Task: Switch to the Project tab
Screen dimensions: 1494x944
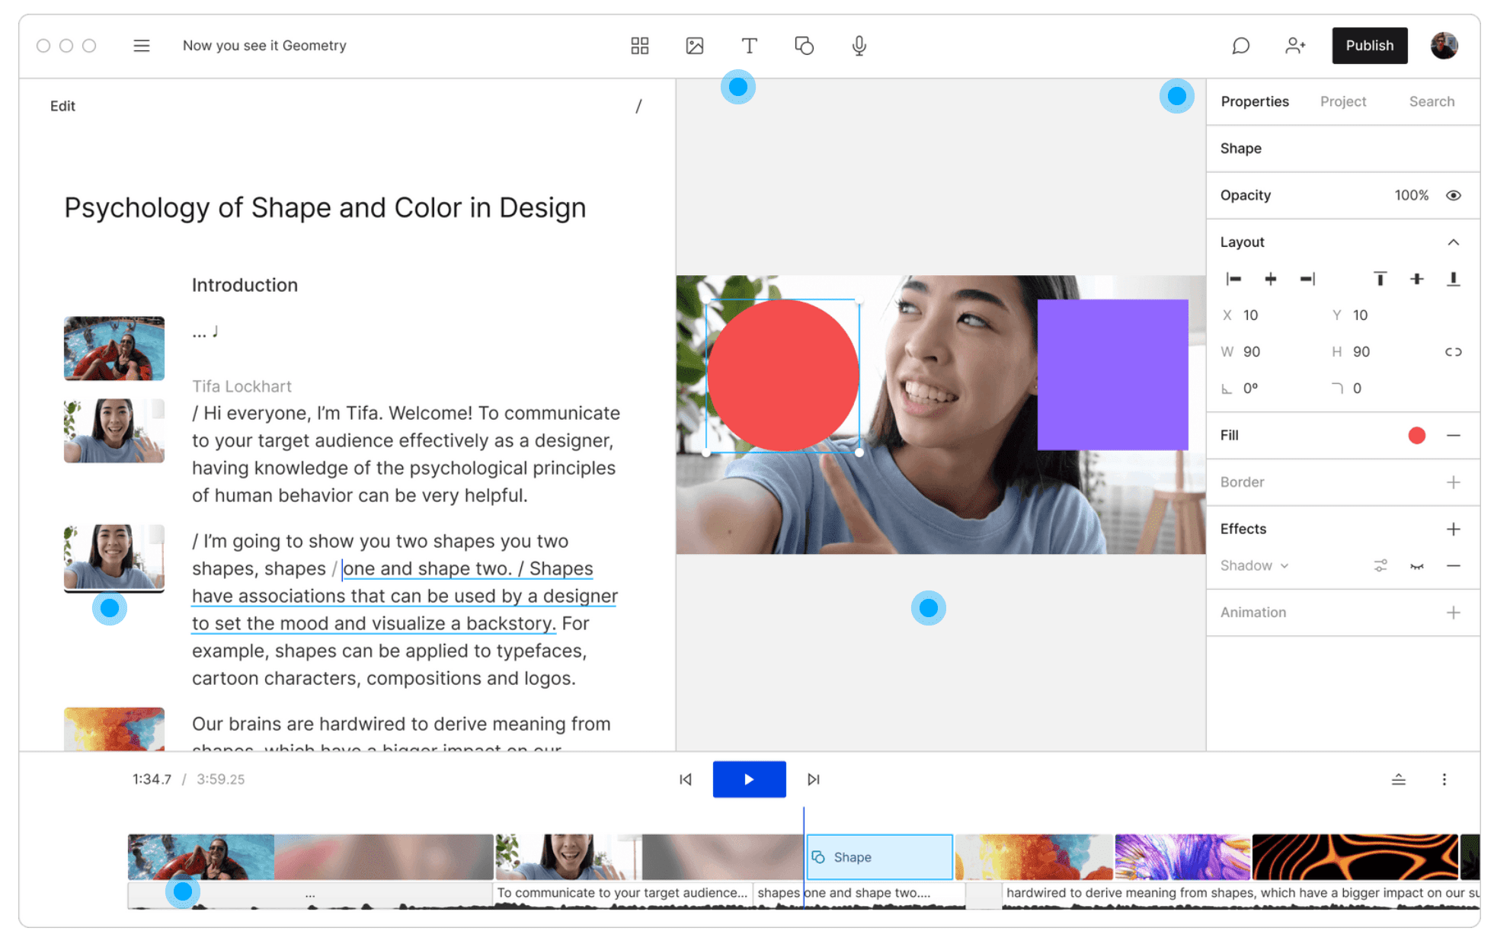Action: (x=1342, y=101)
